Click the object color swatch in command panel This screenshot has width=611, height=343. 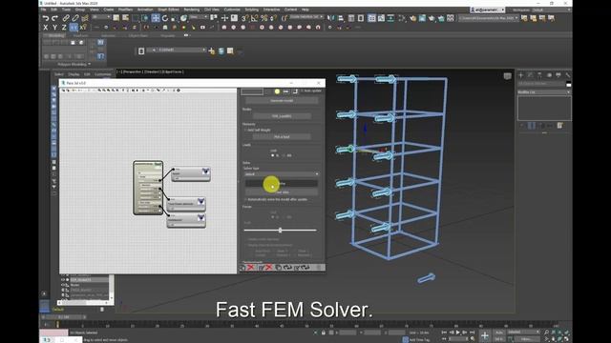pos(569,84)
